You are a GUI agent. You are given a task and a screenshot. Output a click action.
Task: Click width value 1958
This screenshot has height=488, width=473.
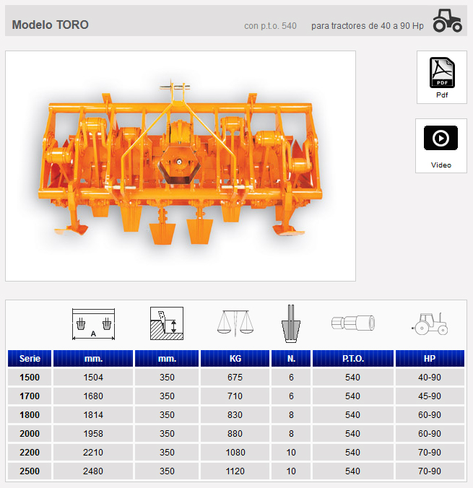(x=93, y=434)
